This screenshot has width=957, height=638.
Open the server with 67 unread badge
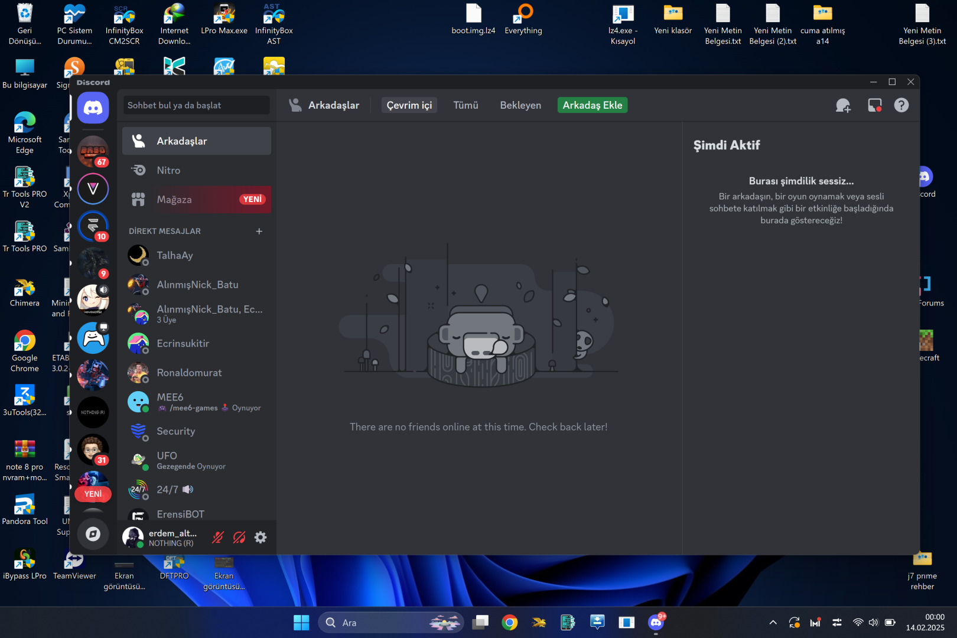(93, 151)
